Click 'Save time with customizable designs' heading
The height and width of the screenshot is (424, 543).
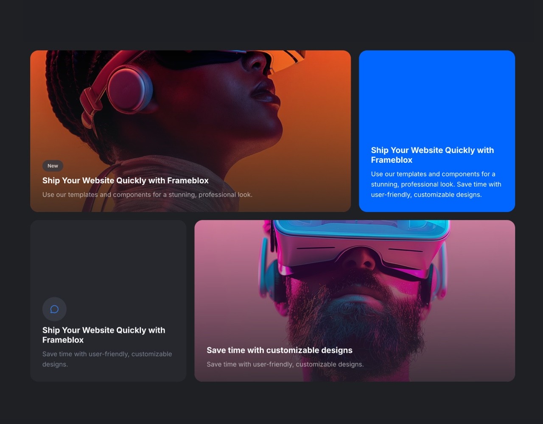click(280, 350)
